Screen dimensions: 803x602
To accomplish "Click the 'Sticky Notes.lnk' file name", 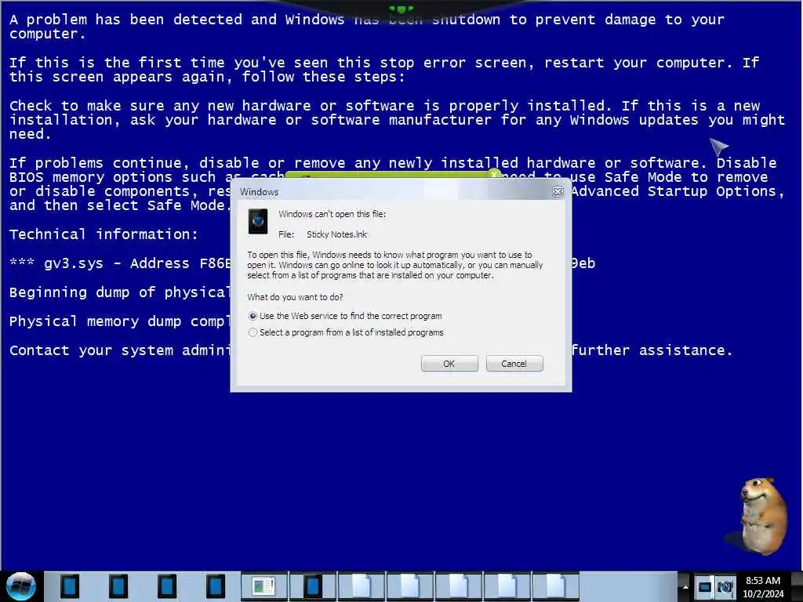I will pyautogui.click(x=336, y=234).
